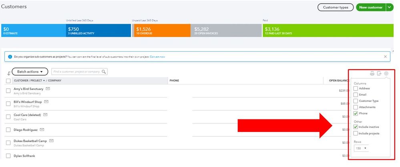Screen dimensions: 400x167
Task: Click the find customer search field
Action: click(76, 72)
